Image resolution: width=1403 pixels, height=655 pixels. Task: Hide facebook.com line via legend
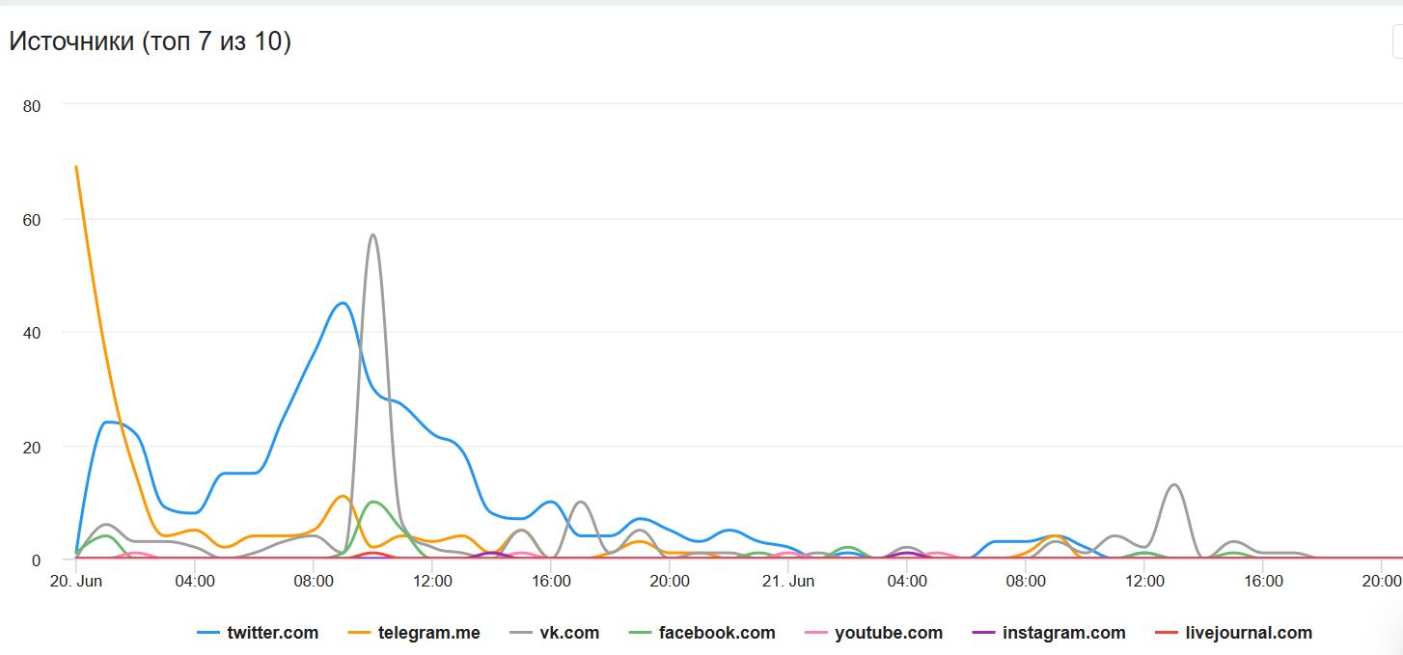[x=716, y=633]
